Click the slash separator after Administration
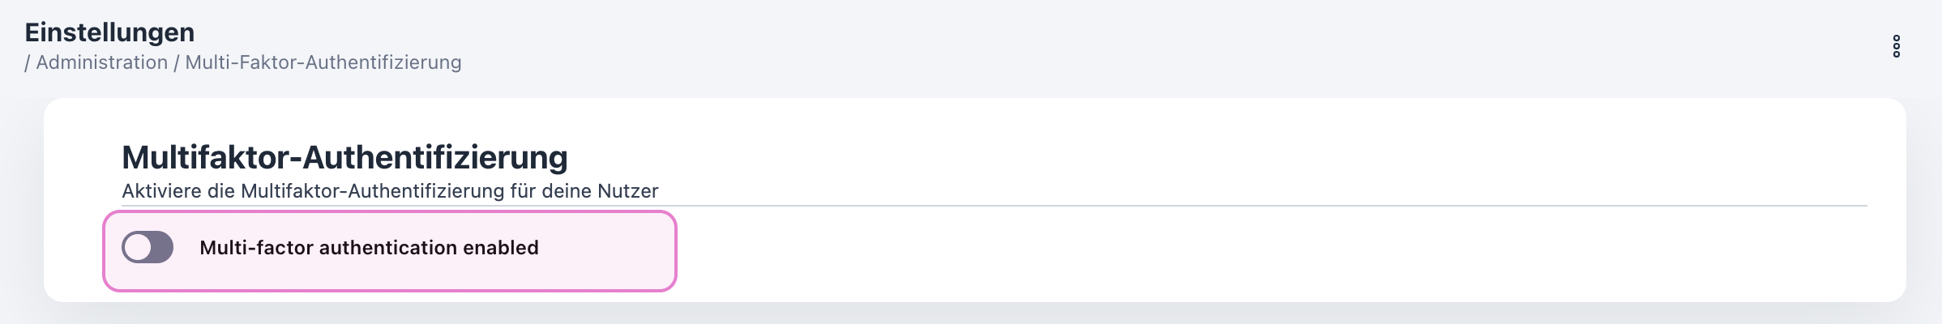The height and width of the screenshot is (324, 1942). [176, 63]
